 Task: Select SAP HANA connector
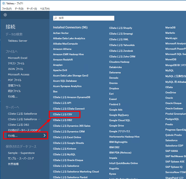pyautogui.click(x=172, y=151)
